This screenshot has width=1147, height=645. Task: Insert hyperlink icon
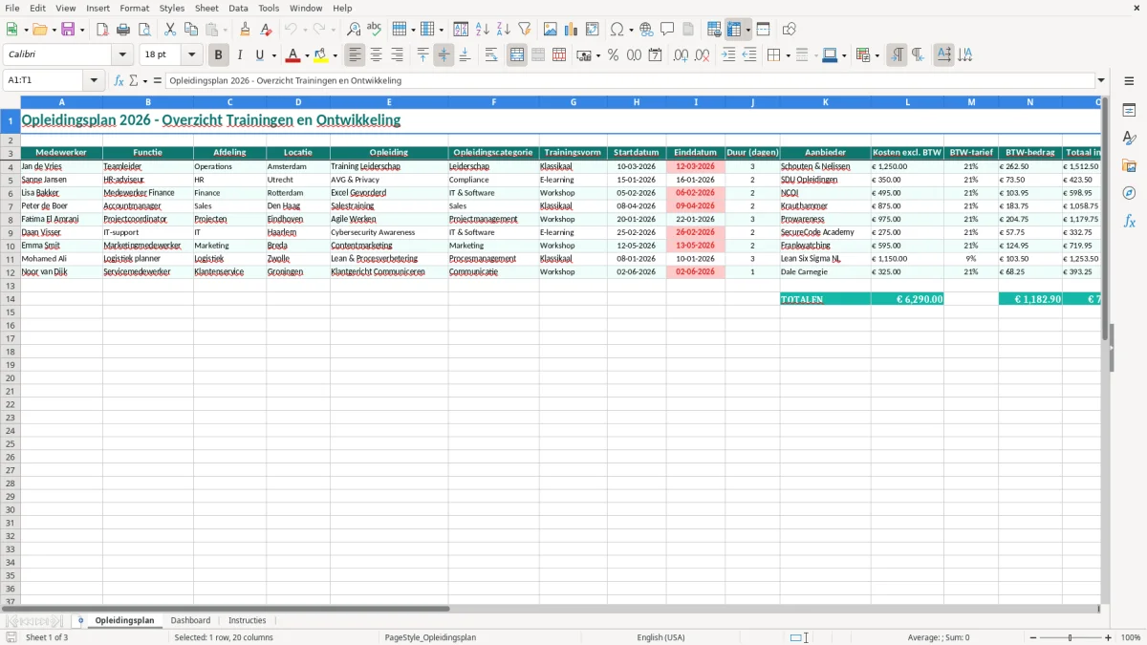tap(646, 30)
